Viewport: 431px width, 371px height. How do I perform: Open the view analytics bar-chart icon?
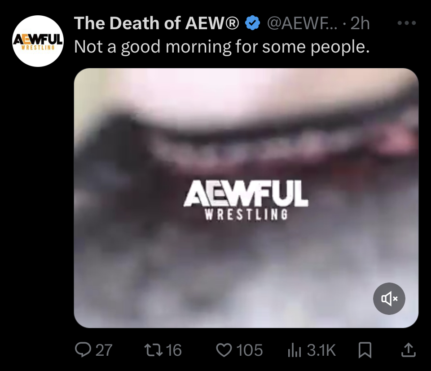point(295,351)
